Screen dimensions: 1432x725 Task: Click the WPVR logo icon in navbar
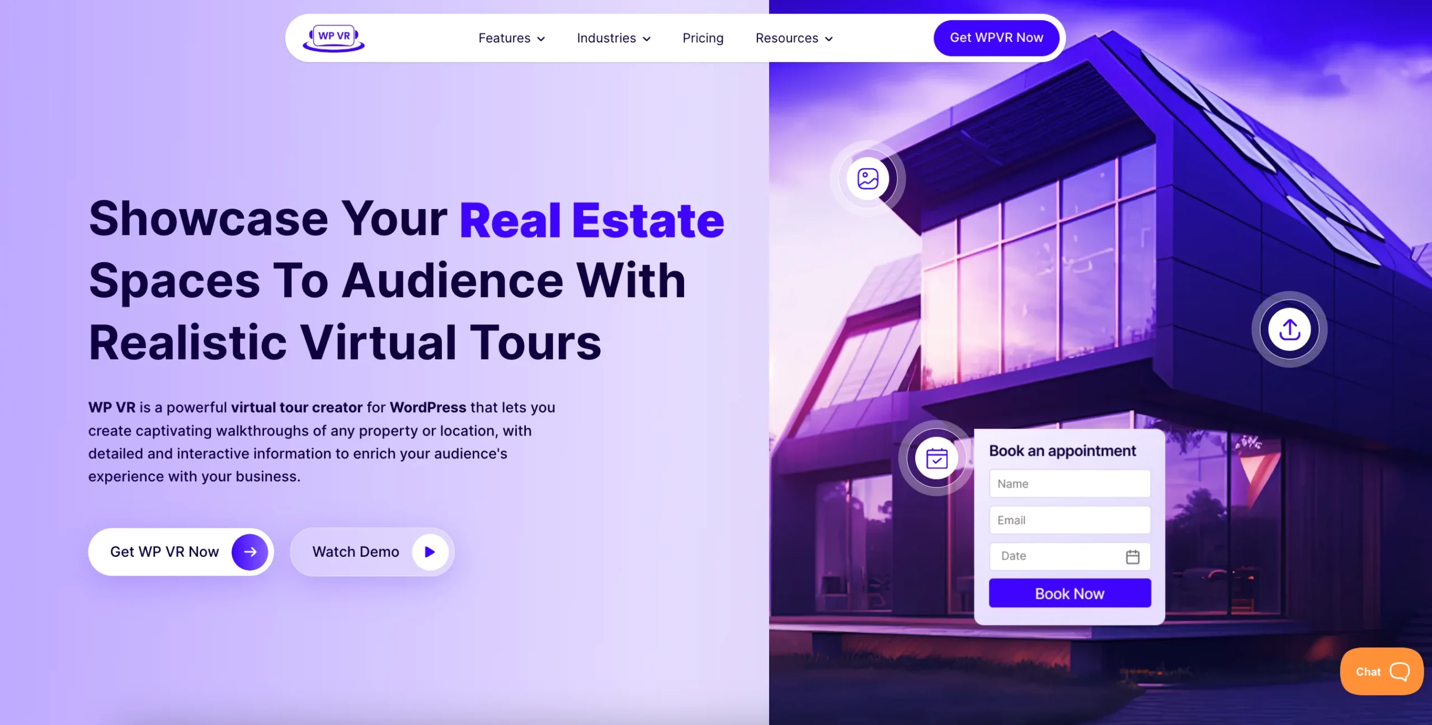(333, 37)
